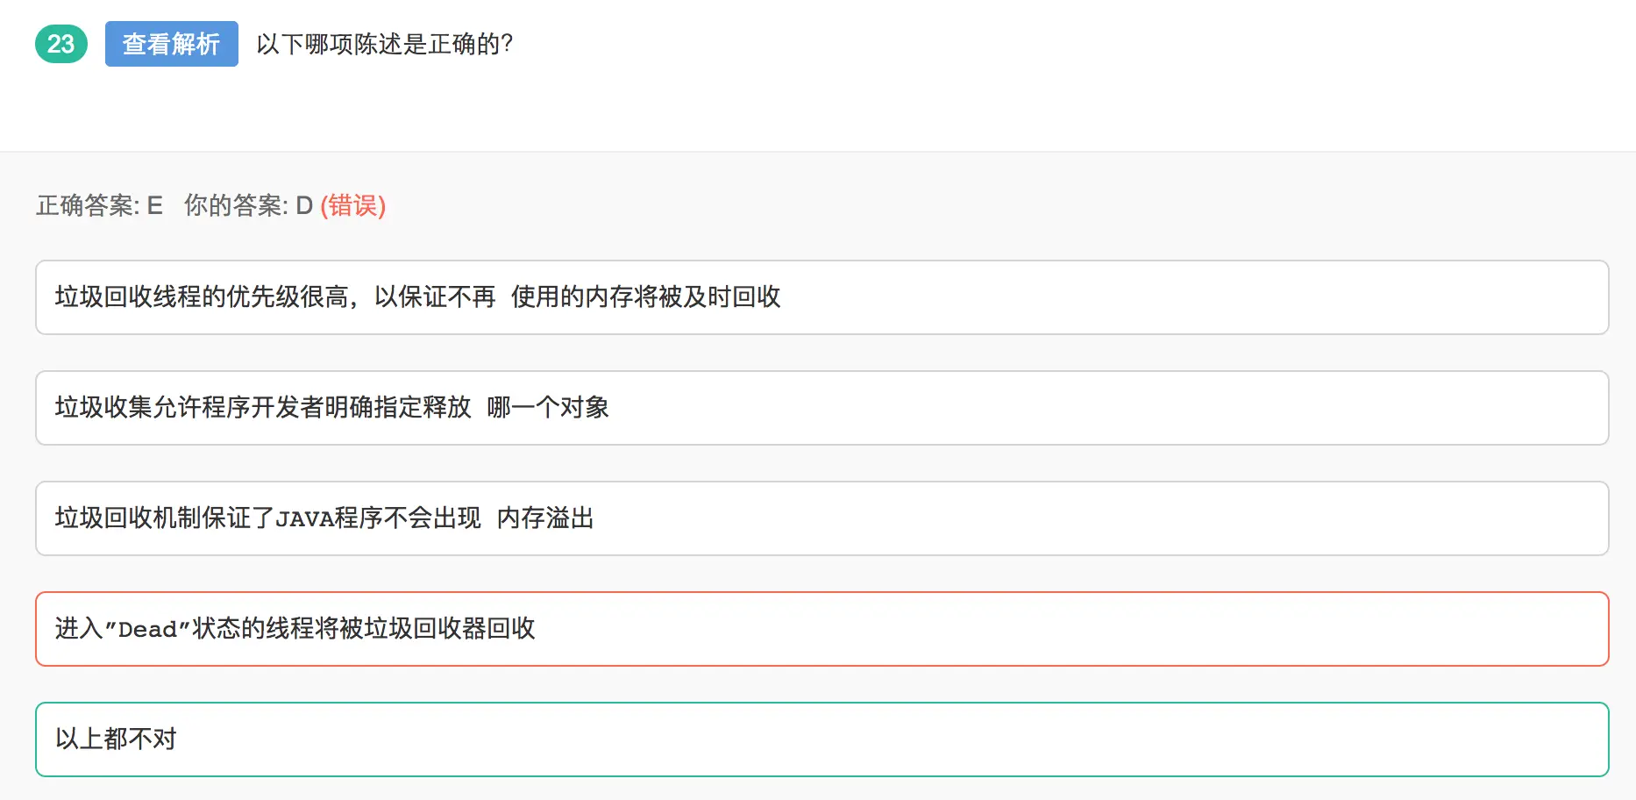Click the letter D in your answer

304,205
